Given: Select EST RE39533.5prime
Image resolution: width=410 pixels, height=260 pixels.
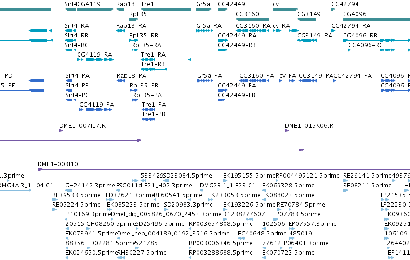Looking at the screenshot, I should coord(54,200).
